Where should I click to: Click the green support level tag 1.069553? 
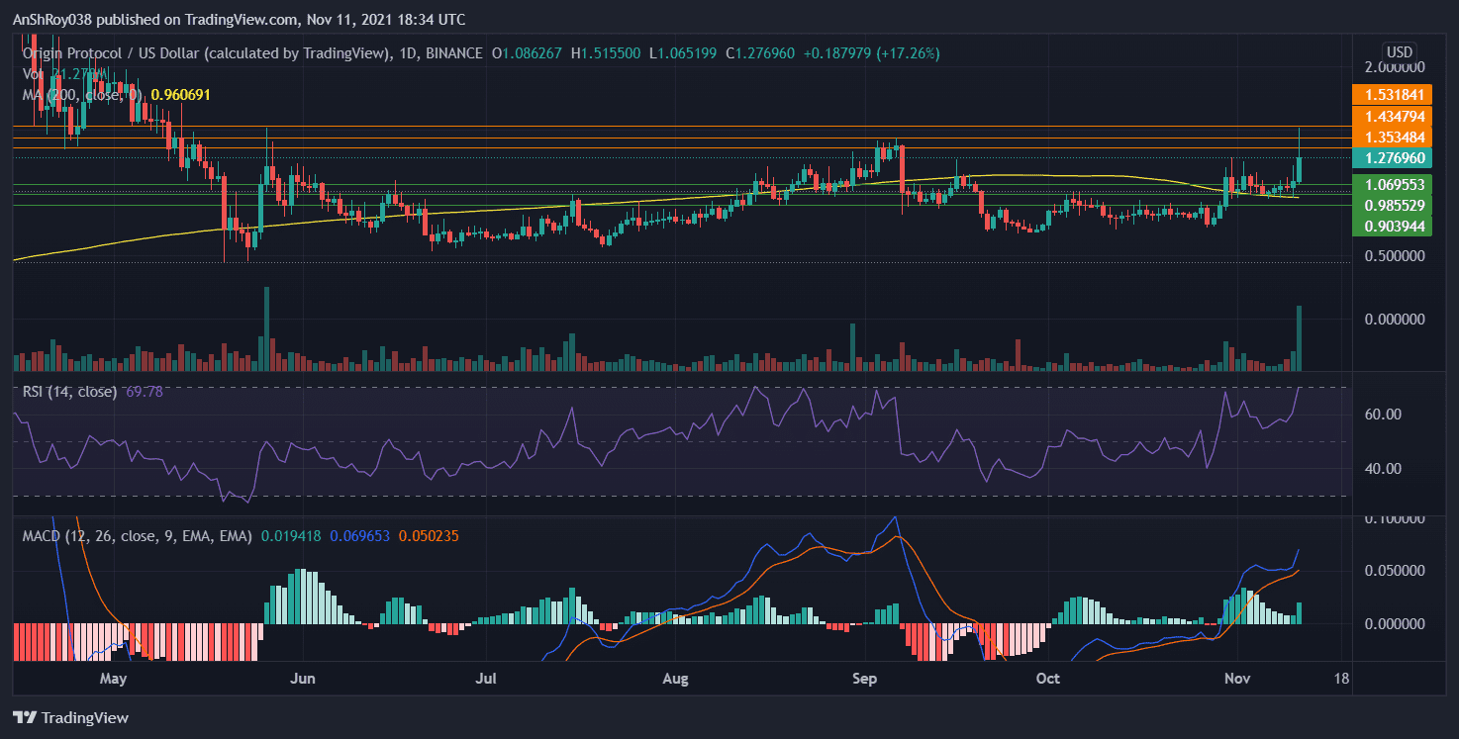pyautogui.click(x=1397, y=184)
